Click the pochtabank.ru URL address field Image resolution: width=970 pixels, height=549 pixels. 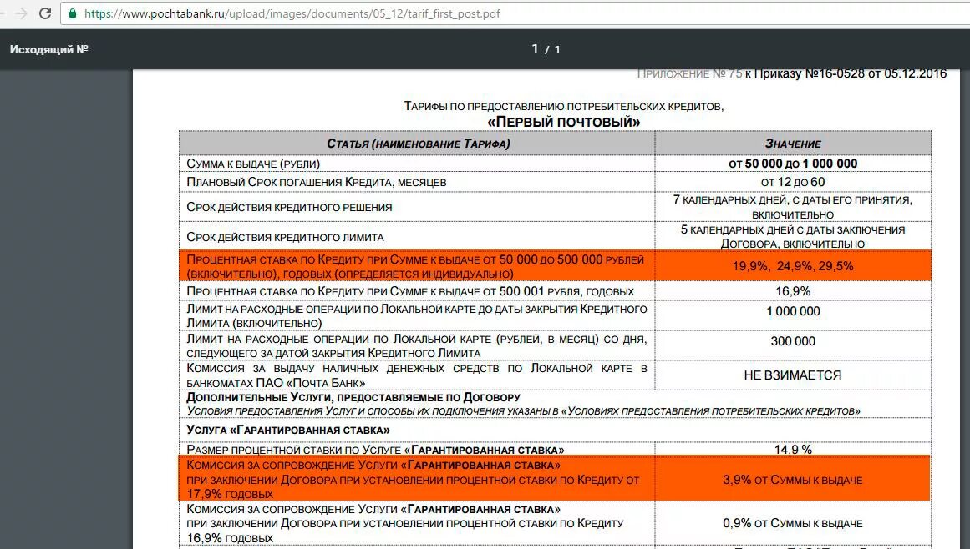tap(515, 13)
